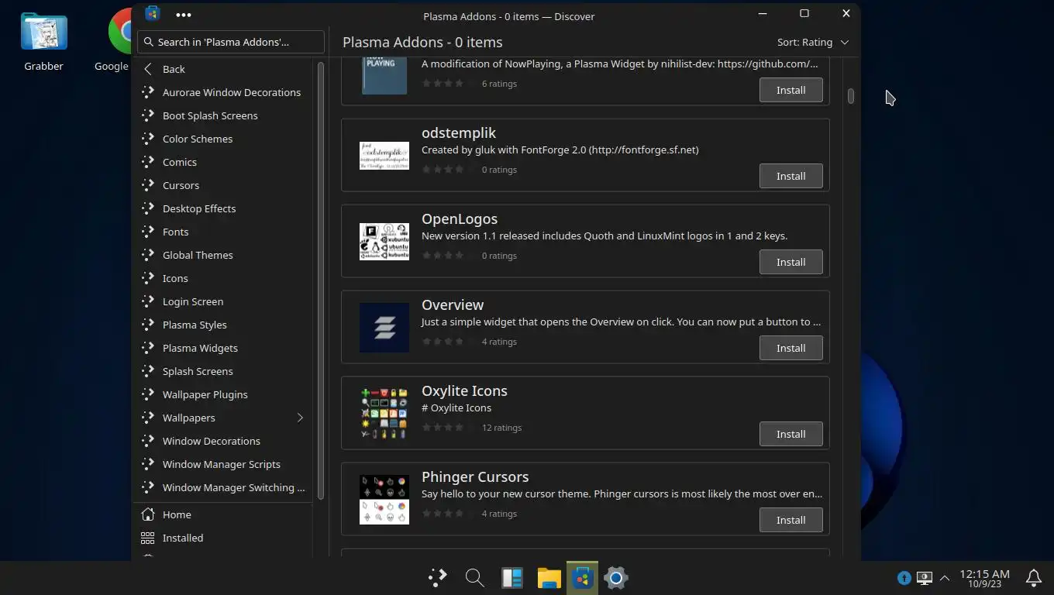Image resolution: width=1054 pixels, height=595 pixels.
Task: Click the Phinger Cursors star rating
Action: point(448,514)
